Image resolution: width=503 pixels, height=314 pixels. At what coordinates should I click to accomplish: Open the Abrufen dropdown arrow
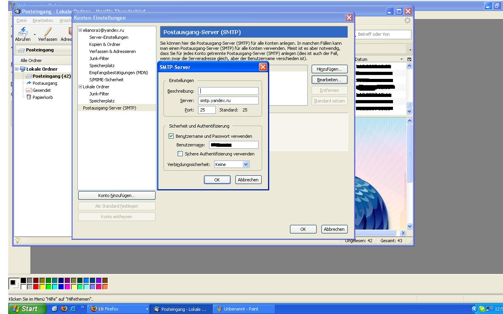[35, 34]
